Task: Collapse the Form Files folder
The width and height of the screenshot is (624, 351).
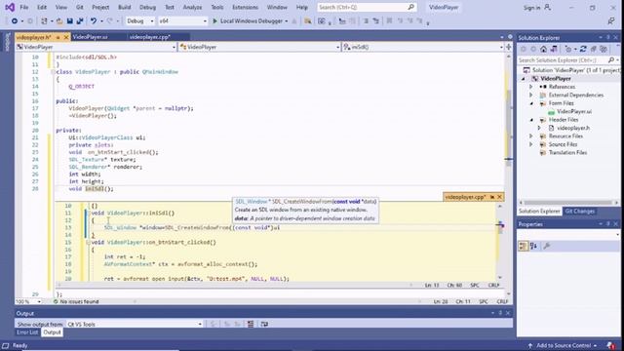Action: coord(531,103)
